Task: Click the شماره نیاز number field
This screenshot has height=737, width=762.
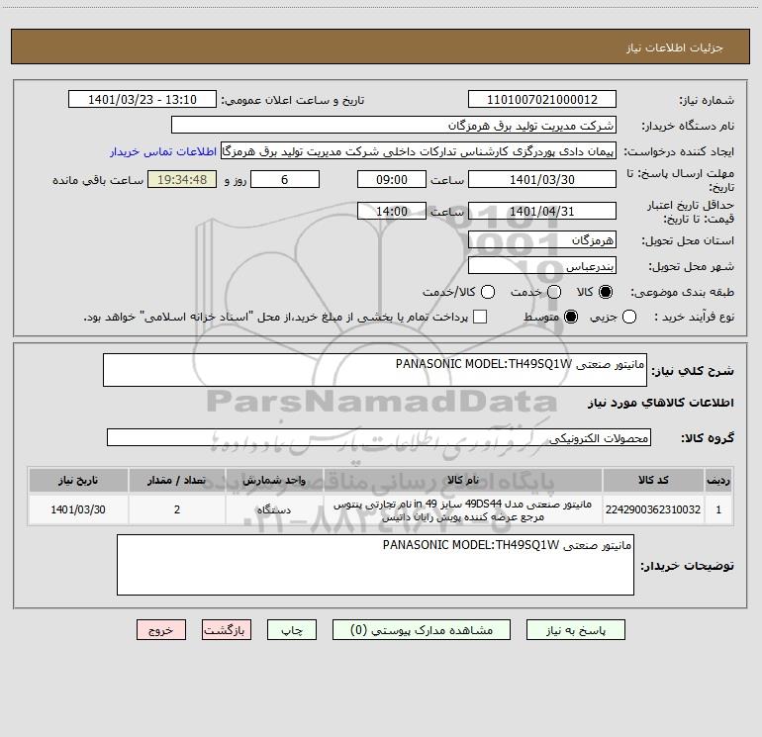Action: pyautogui.click(x=542, y=100)
